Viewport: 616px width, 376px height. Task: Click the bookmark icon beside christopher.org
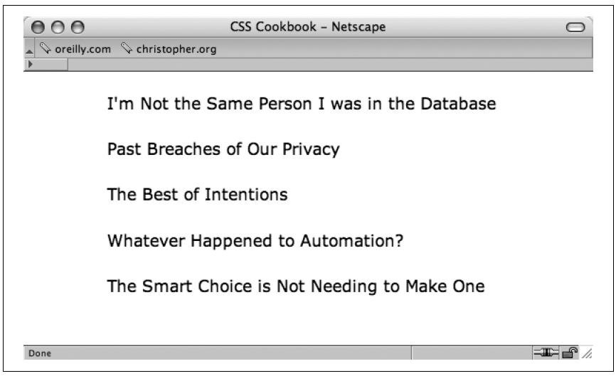(127, 48)
